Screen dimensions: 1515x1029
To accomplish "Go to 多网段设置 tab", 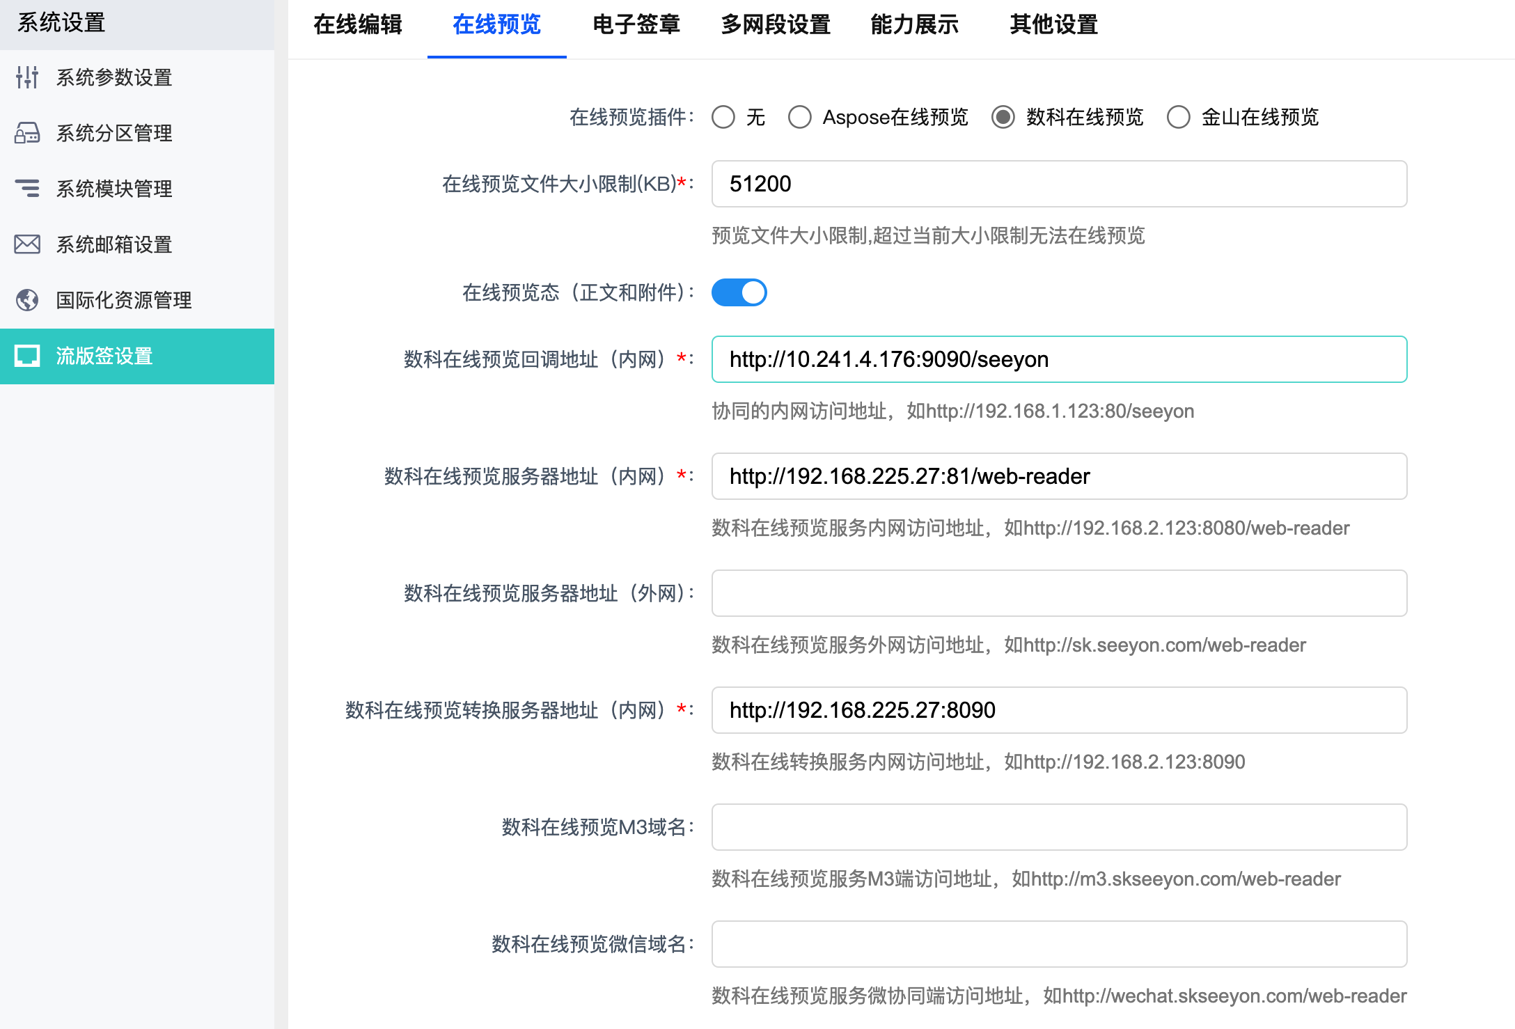I will pos(776,25).
